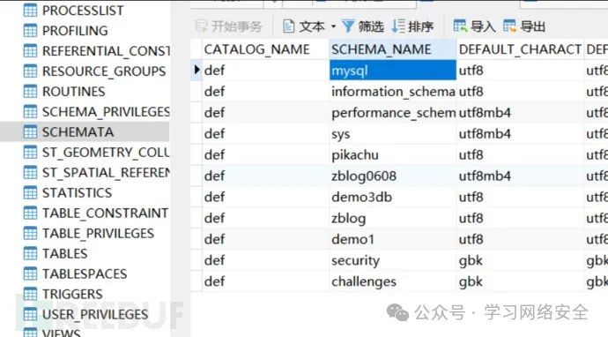Open the TRIGGERS table entry
The height and width of the screenshot is (337, 608).
72,295
